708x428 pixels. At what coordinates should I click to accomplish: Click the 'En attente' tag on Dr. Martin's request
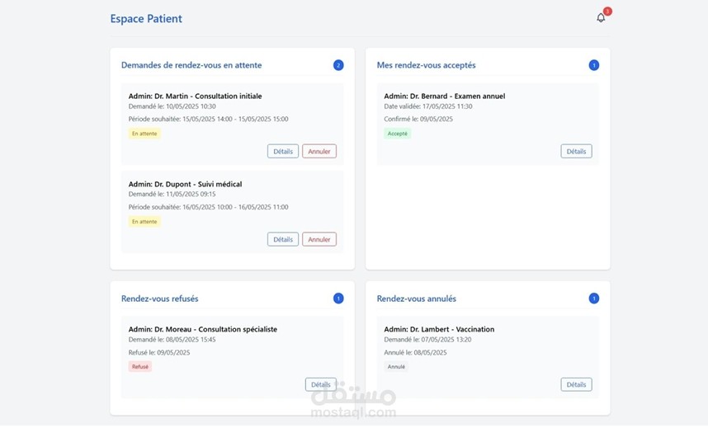(144, 134)
